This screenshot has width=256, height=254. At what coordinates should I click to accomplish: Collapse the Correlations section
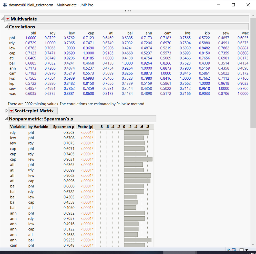(x=6, y=27)
